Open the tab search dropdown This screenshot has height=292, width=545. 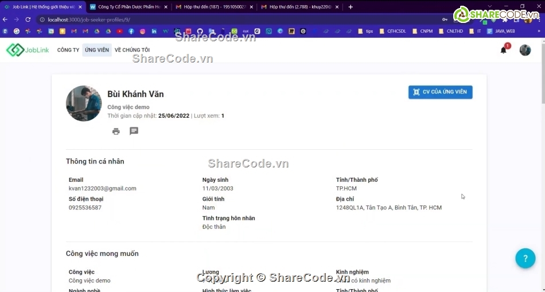(490, 6)
